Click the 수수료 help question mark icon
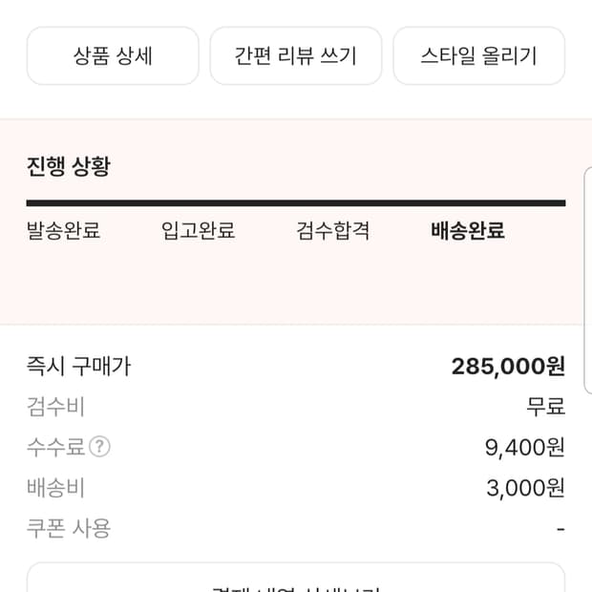 [99, 447]
